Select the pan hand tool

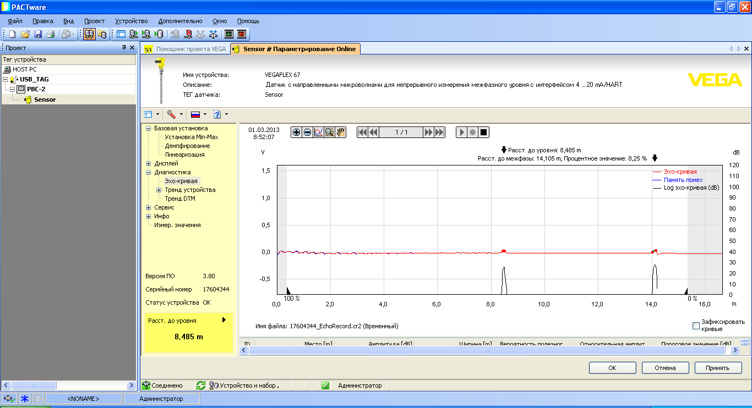click(x=340, y=132)
